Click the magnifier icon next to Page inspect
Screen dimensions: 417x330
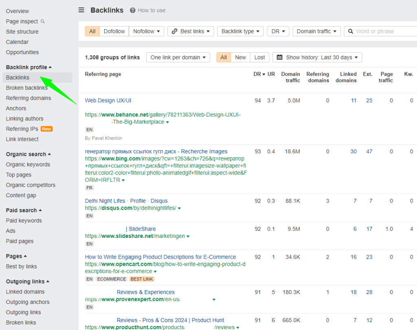click(x=43, y=22)
